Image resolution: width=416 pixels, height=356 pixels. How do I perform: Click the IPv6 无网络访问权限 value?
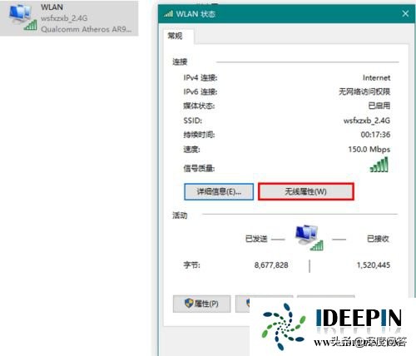click(x=364, y=91)
